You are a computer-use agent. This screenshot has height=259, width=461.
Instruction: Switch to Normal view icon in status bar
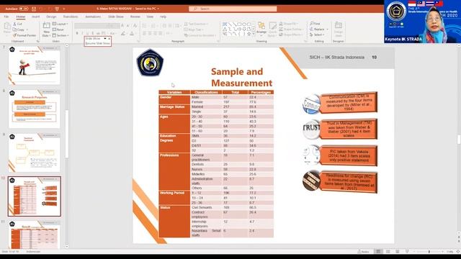coord(378,252)
